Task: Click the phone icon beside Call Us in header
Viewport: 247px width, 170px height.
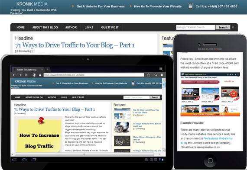Action: coord(190,6)
